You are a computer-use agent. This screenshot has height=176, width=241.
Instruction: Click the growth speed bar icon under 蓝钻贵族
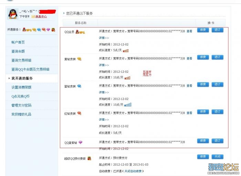tap(128, 105)
